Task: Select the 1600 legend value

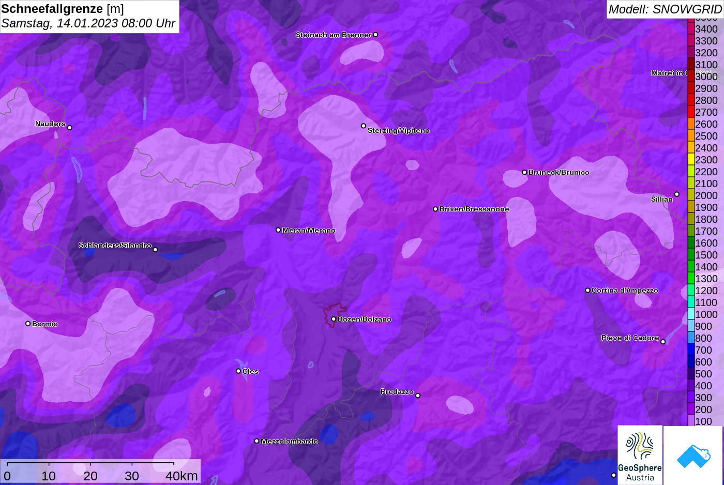Action: [x=706, y=243]
